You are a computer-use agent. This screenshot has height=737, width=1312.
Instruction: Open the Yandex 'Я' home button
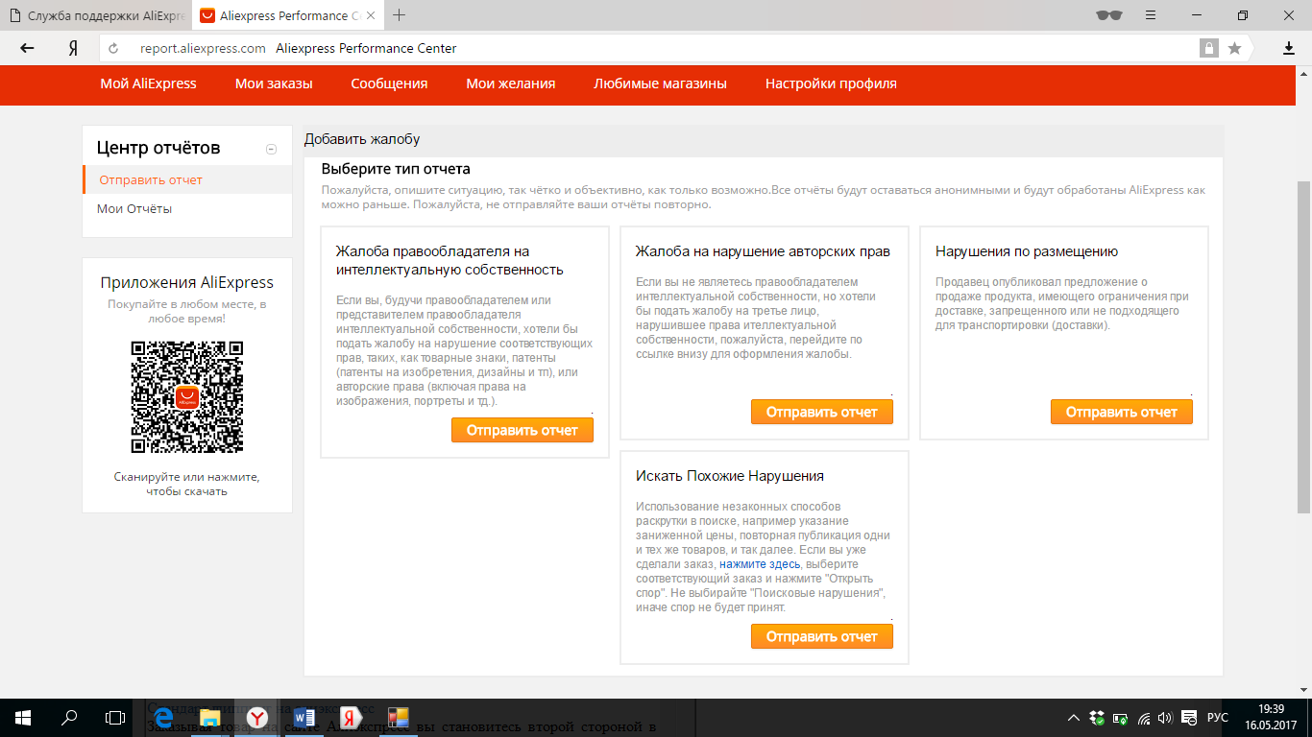pos(73,48)
